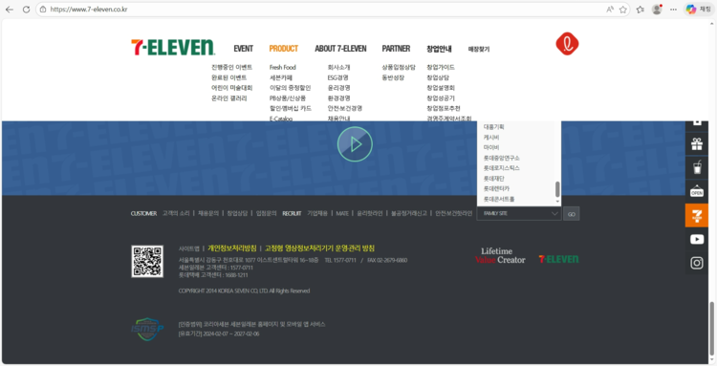Select 온라인 갤러리 submenu item
The height and width of the screenshot is (366, 717).
tap(228, 98)
